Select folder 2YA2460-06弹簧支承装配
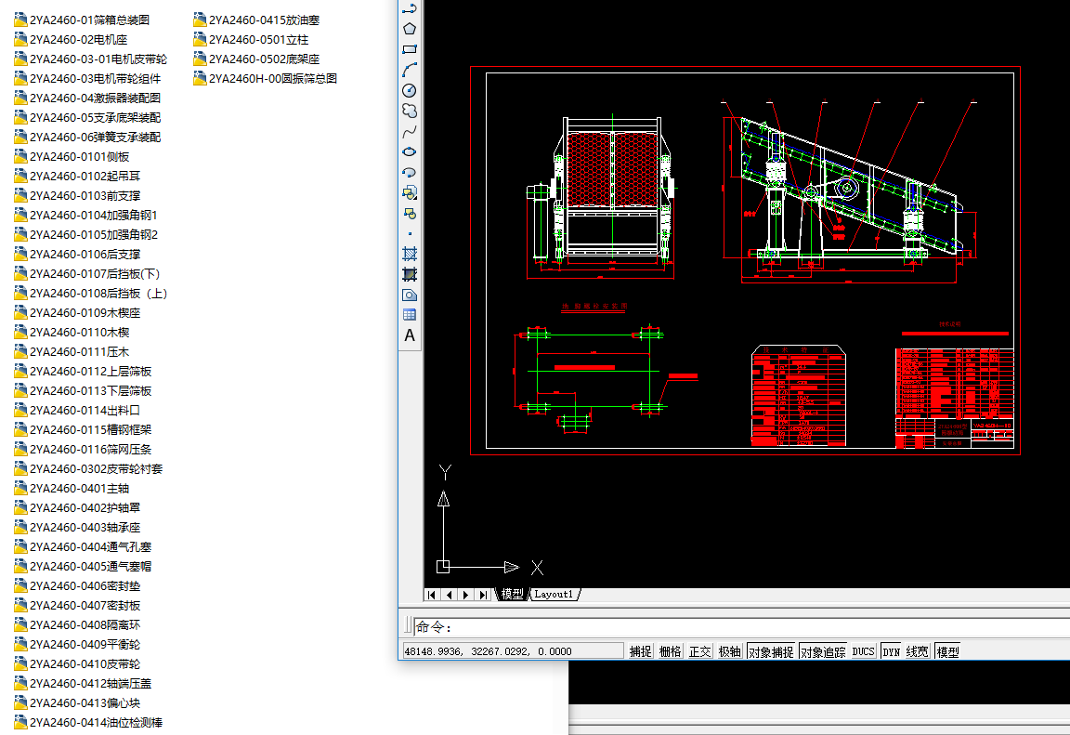Screen dimensions: 1070x735 (87, 138)
